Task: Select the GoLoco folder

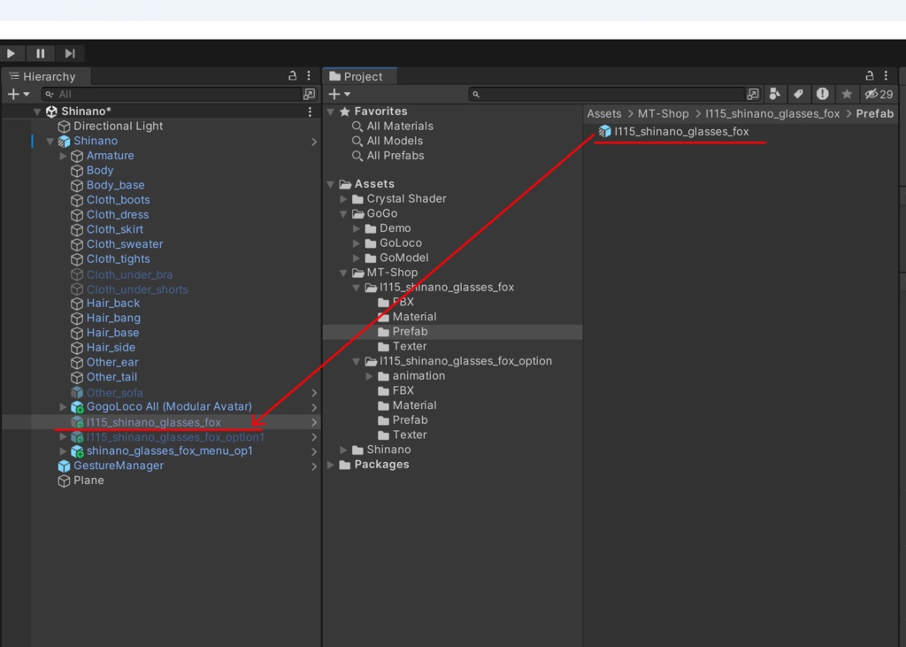Action: tap(400, 243)
